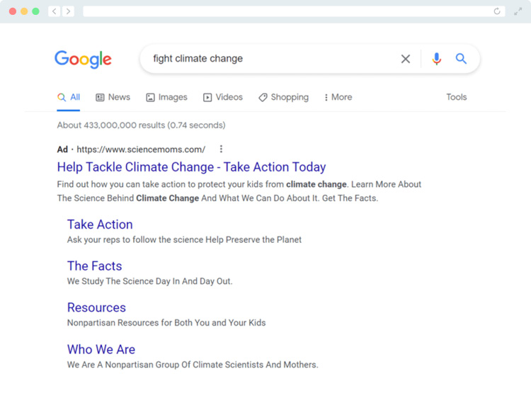The height and width of the screenshot is (393, 531).
Task: Click the Google logo
Action: [x=83, y=59]
